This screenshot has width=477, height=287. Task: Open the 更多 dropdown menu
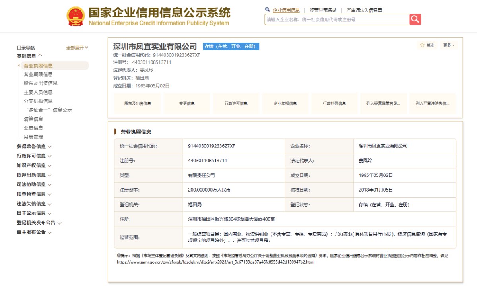(x=449, y=45)
